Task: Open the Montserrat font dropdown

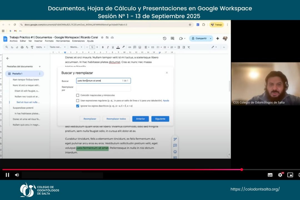Action: coord(76,47)
